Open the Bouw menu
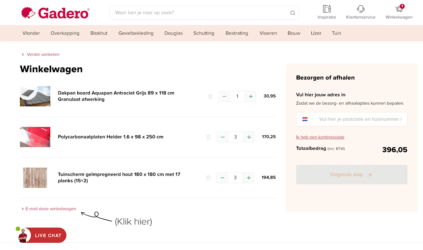This screenshot has height=250, width=423. [294, 33]
